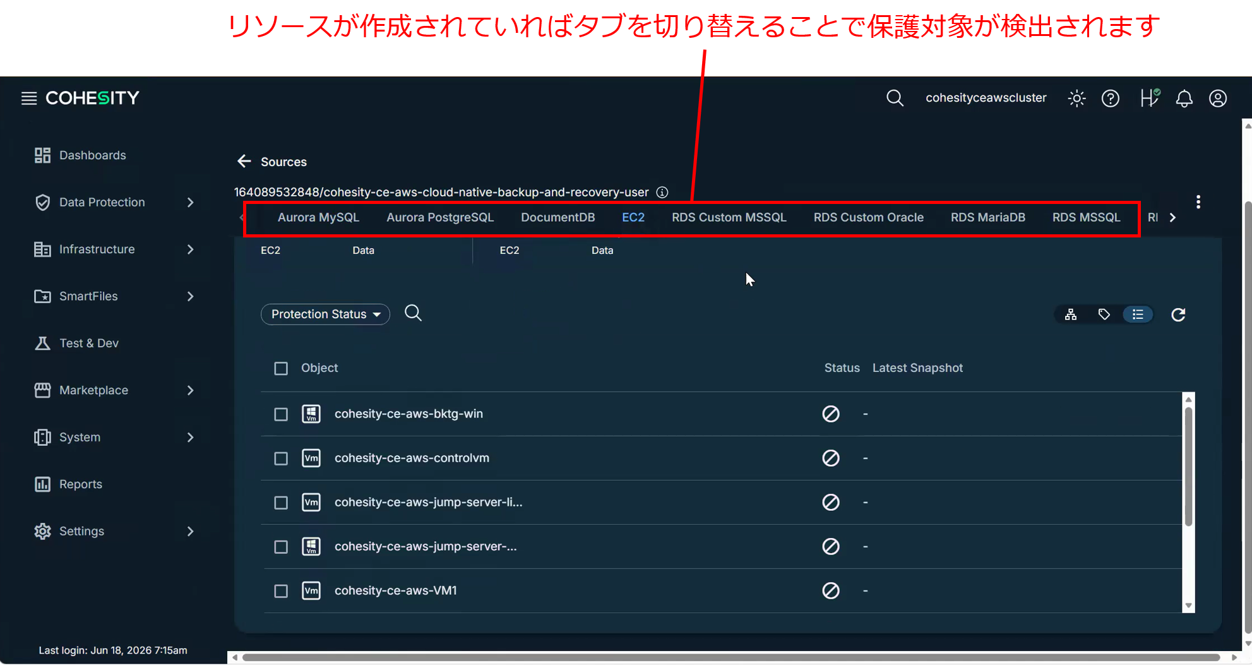
Task: Switch to the RDS MariaDB tab
Action: (987, 217)
